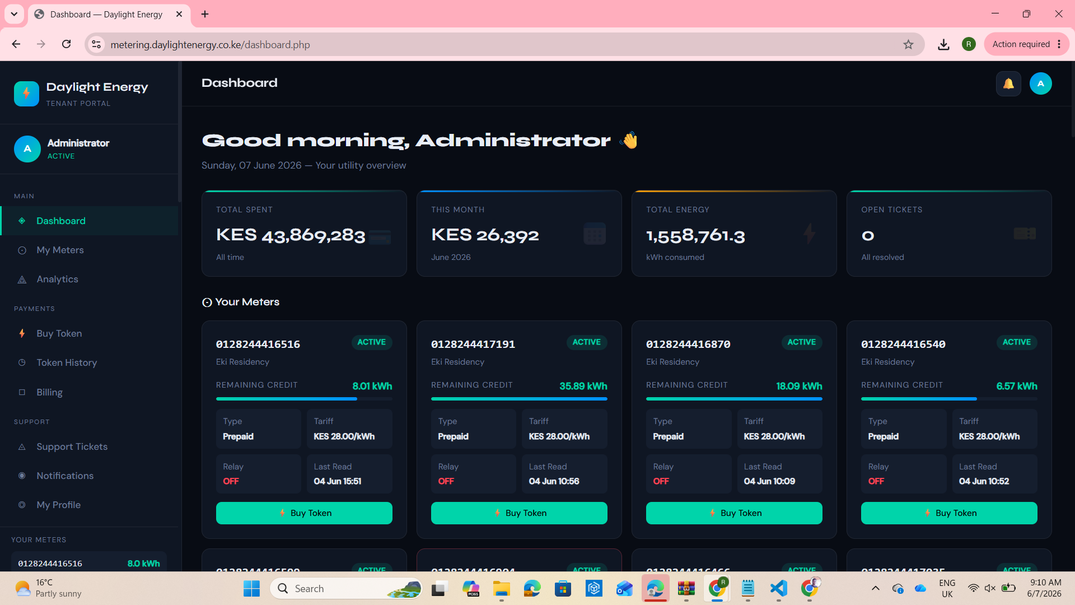1075x605 pixels.
Task: Open Visual Studio Code from taskbar
Action: 778,588
